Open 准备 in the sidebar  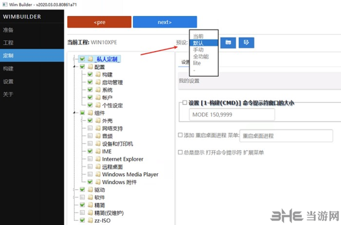tap(32, 30)
